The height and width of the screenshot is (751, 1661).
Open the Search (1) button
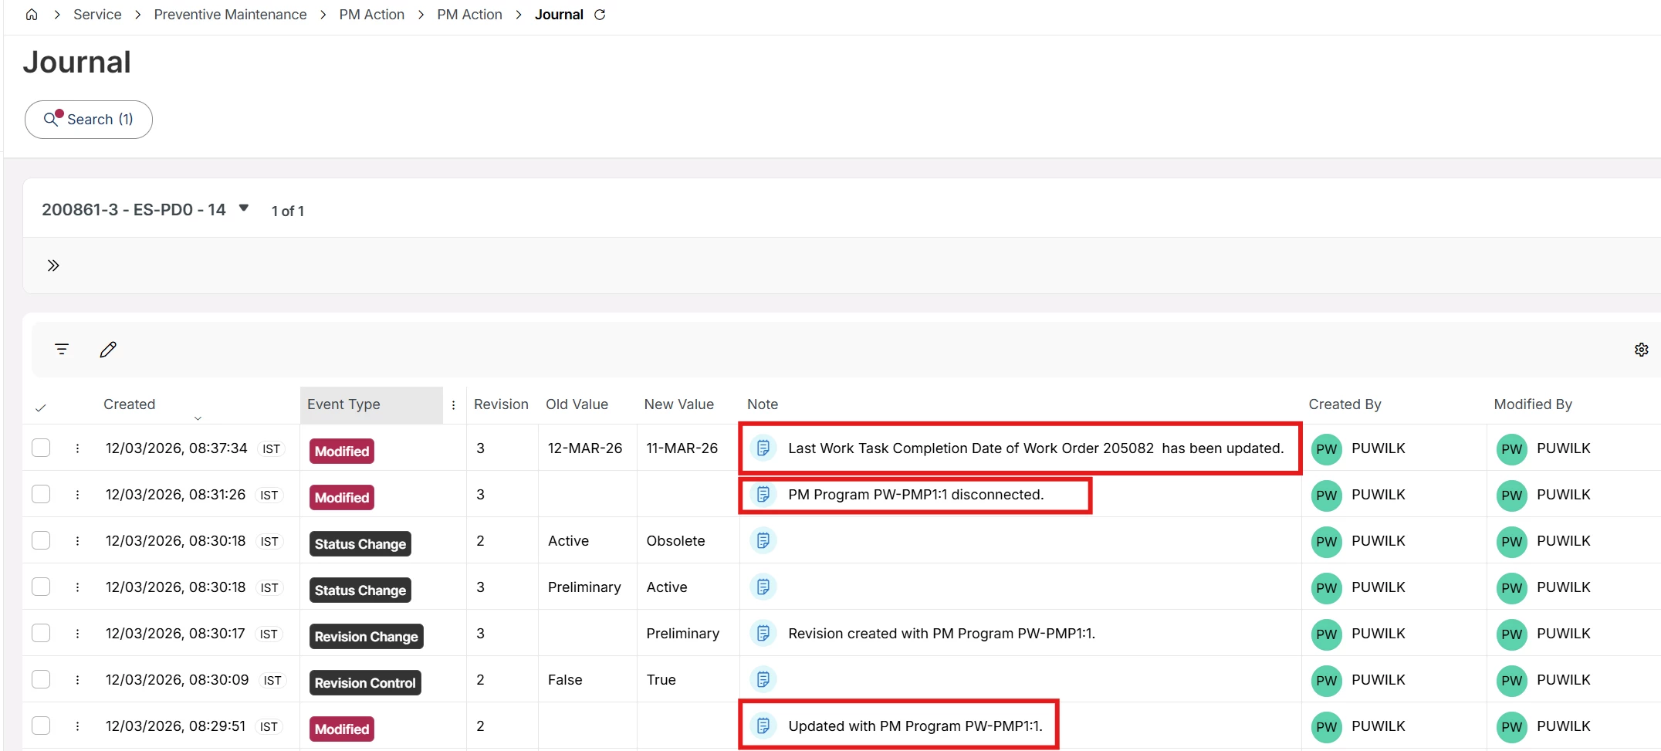coord(89,120)
